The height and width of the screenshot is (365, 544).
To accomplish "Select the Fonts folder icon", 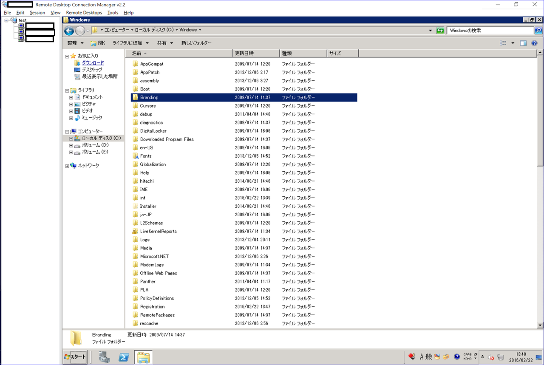I will [x=135, y=156].
